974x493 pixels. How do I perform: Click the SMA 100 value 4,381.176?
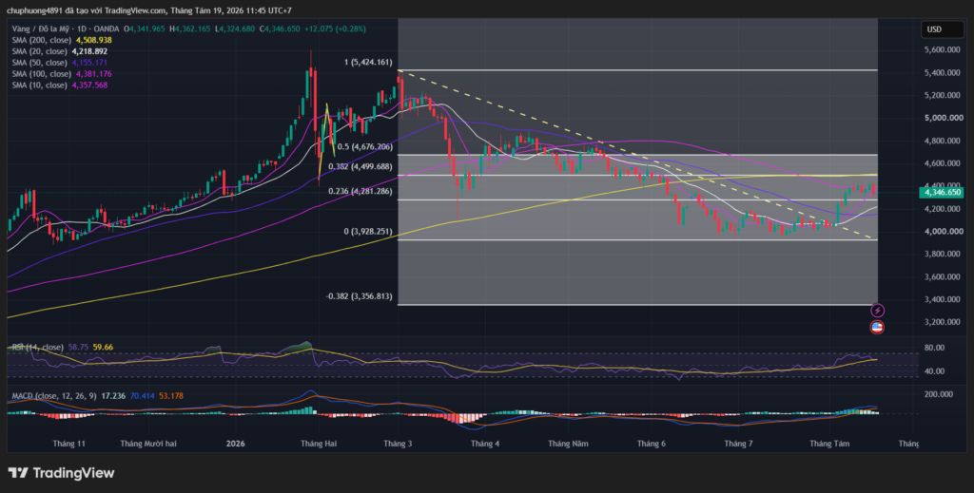pos(94,74)
